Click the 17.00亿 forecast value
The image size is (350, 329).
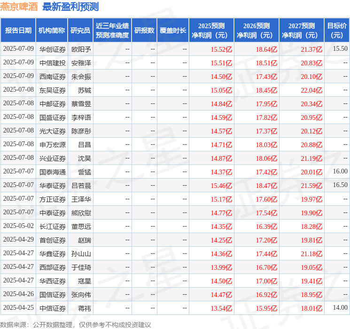click(x=266, y=281)
